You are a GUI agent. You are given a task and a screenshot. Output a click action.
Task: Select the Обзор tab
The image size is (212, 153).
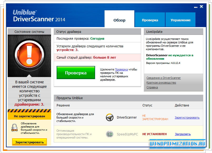point(119,19)
